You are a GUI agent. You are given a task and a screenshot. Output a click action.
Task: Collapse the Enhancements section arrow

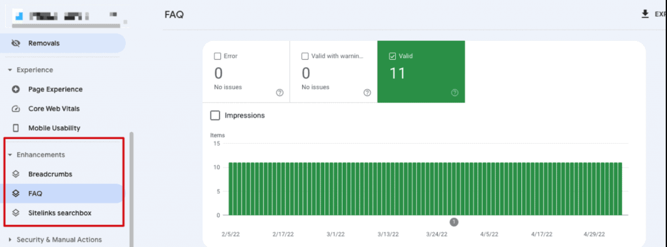(10, 155)
